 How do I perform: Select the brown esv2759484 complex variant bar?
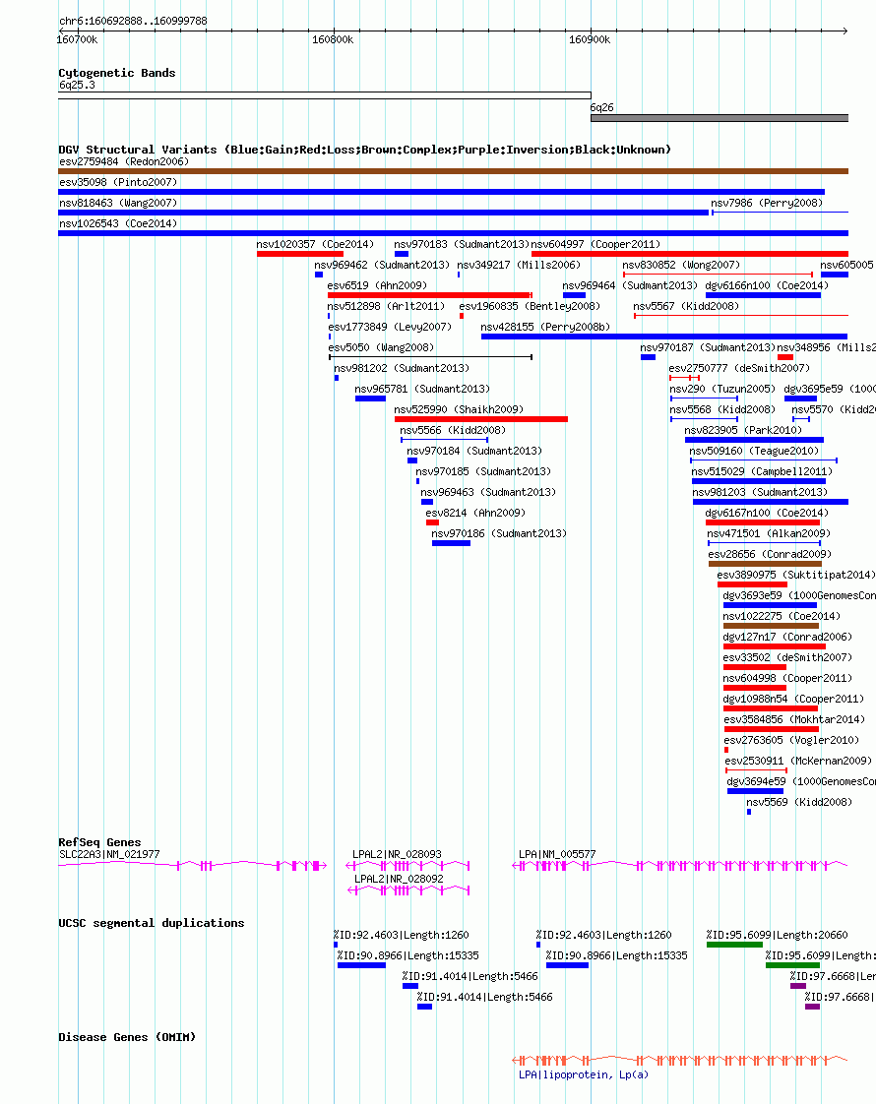pos(454,171)
